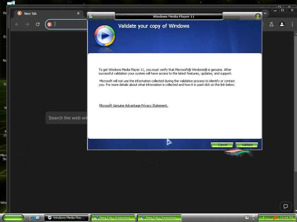The image size is (297, 222).
Task: Click the Cancel button in the dialog
Action: [222, 145]
